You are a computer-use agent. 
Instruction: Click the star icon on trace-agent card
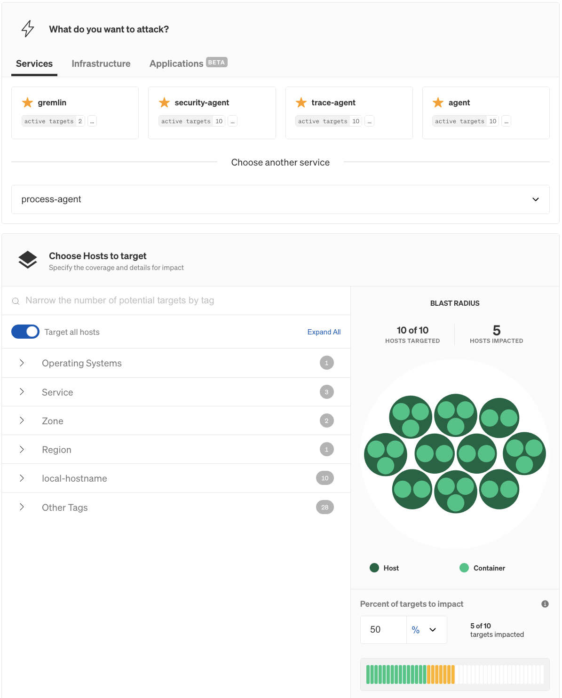click(x=301, y=103)
